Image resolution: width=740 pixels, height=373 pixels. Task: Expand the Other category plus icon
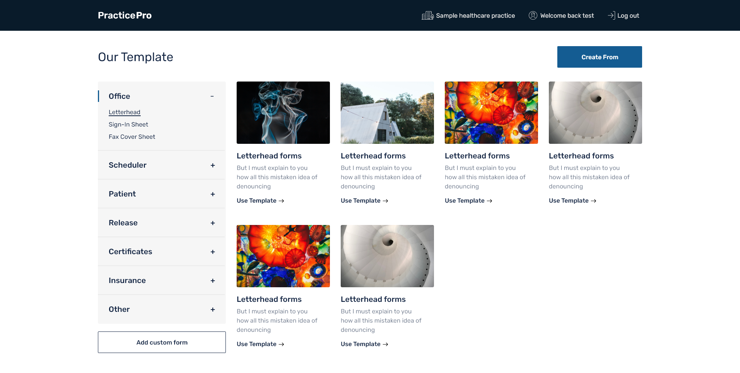(212, 310)
